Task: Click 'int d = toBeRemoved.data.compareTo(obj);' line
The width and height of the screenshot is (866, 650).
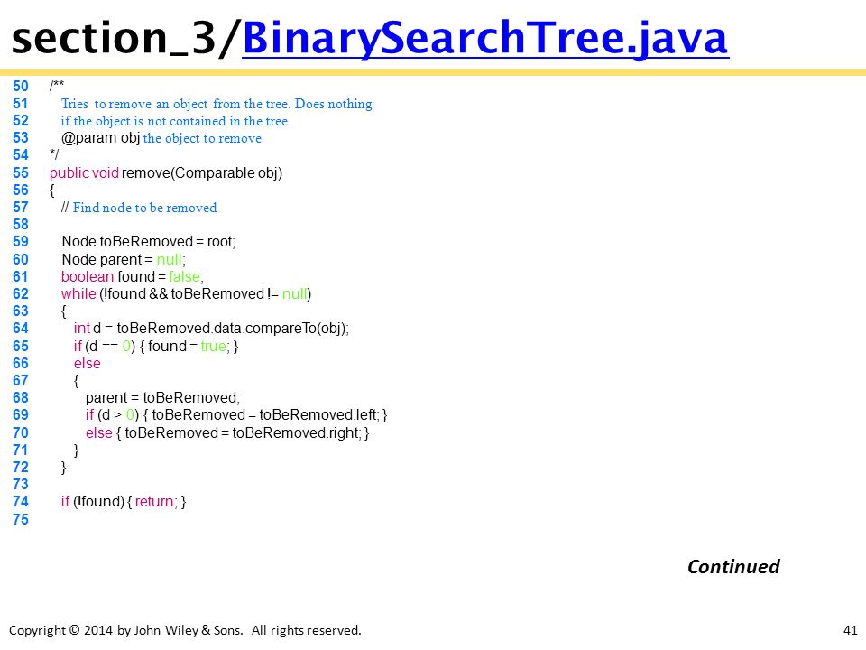Action: click(211, 329)
